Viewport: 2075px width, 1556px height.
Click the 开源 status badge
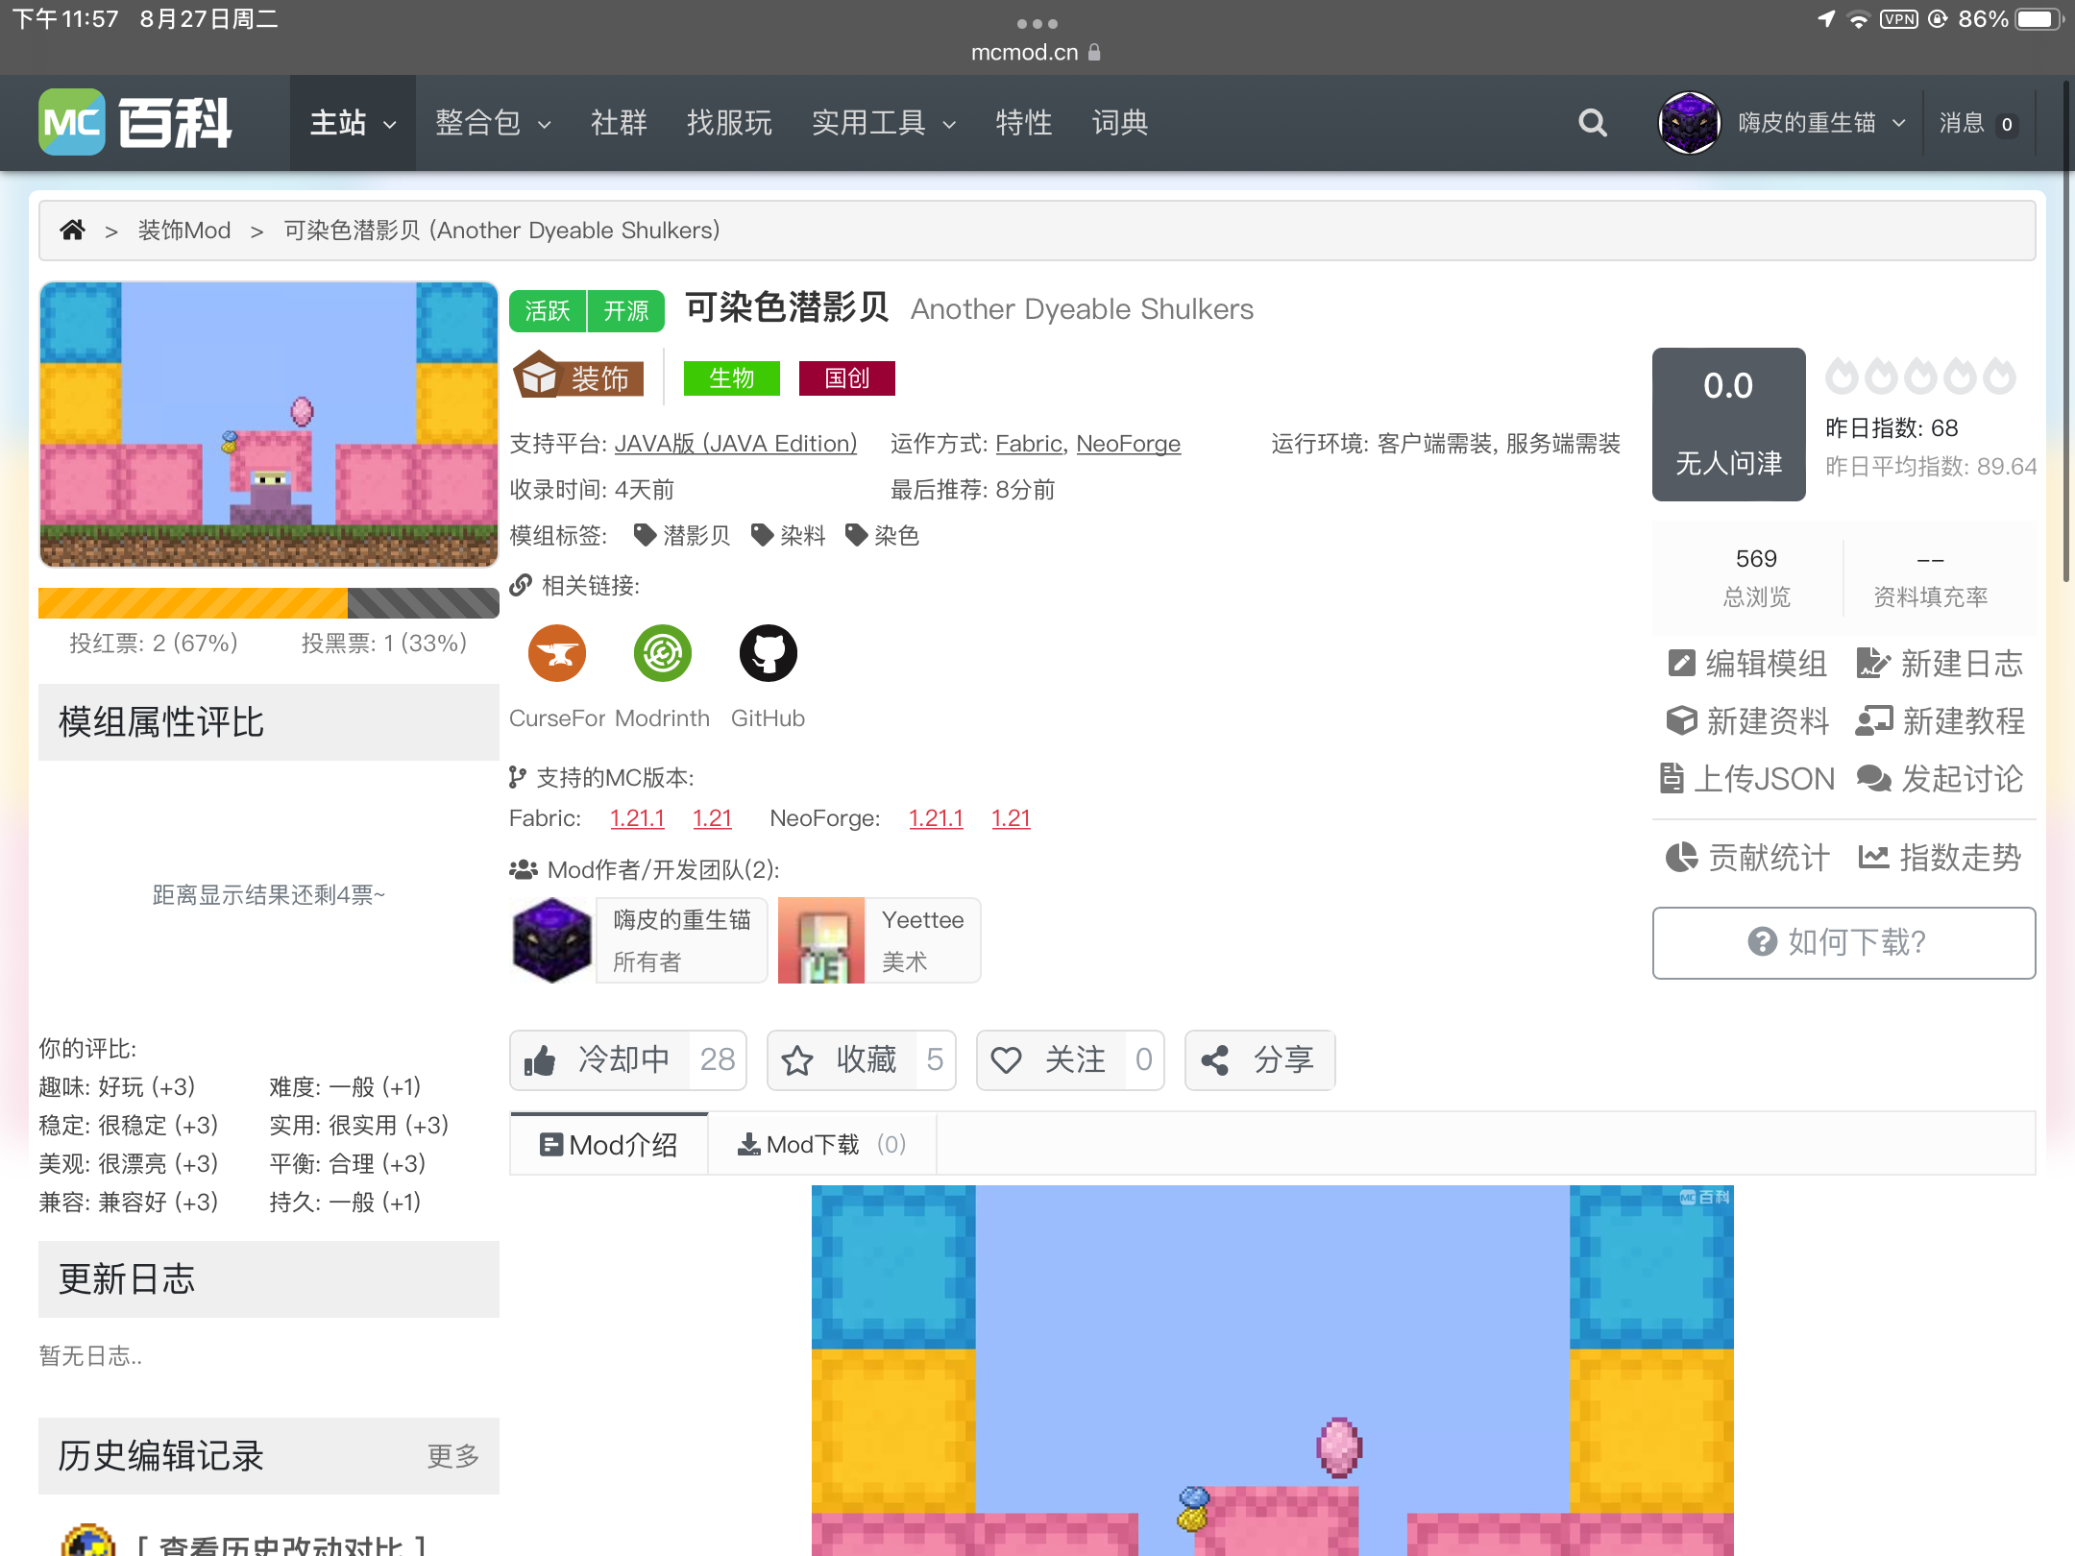click(x=626, y=310)
